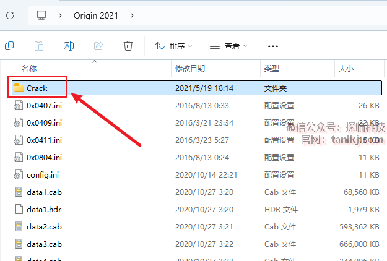Select the data1.hdr file

44,210
